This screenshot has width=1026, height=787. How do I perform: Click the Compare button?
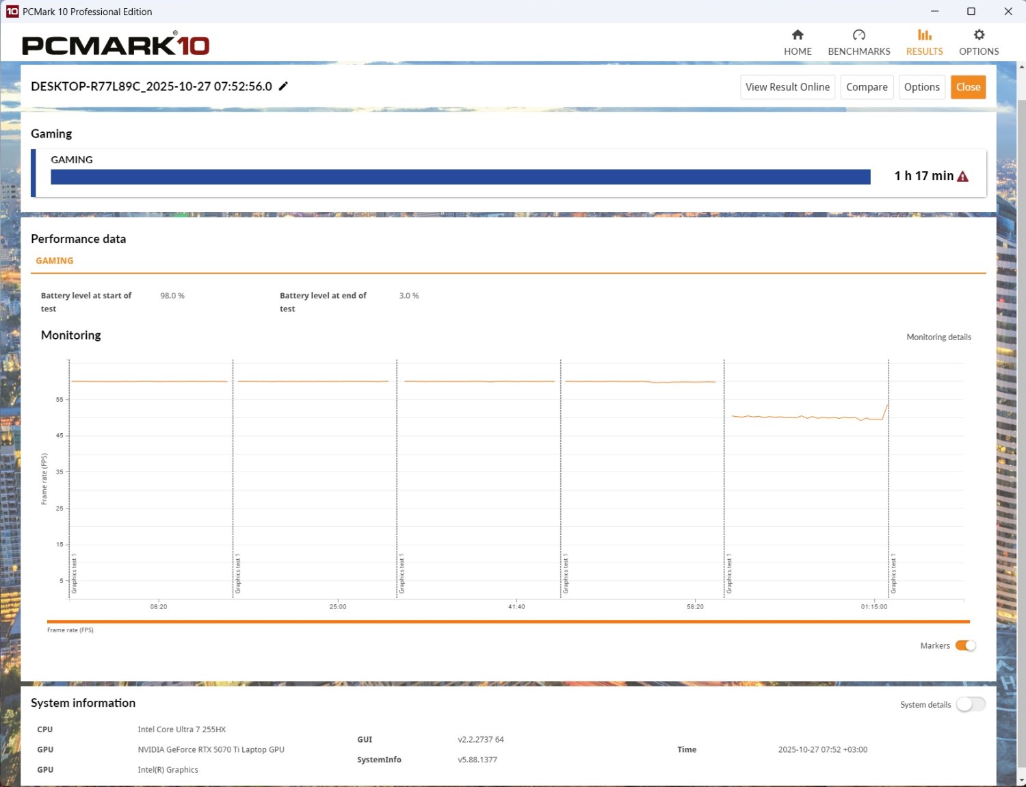[x=867, y=87]
